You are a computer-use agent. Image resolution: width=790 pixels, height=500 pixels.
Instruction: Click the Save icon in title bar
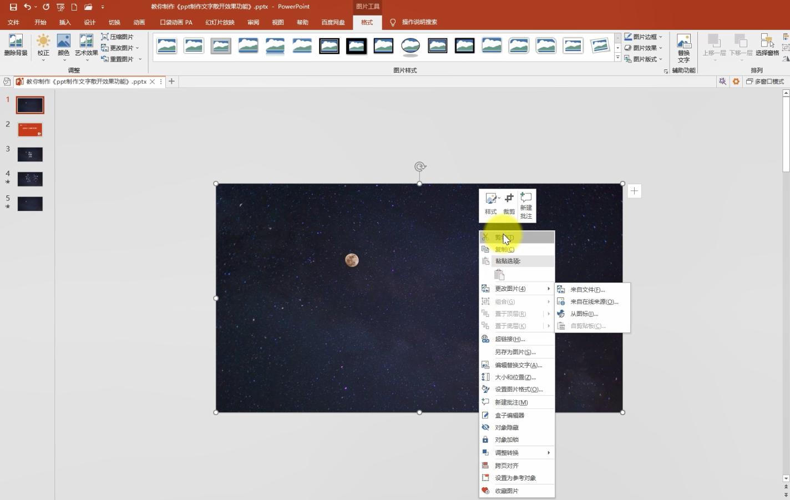[x=13, y=7]
